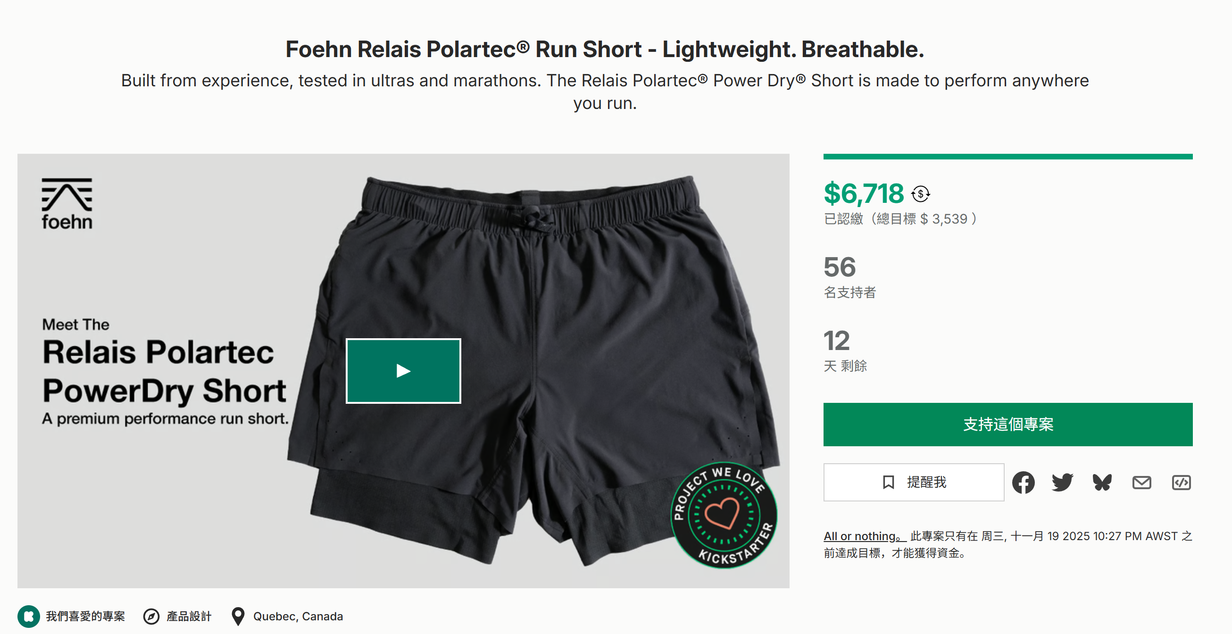
Task: Click the Project We Love badge
Action: [x=724, y=515]
